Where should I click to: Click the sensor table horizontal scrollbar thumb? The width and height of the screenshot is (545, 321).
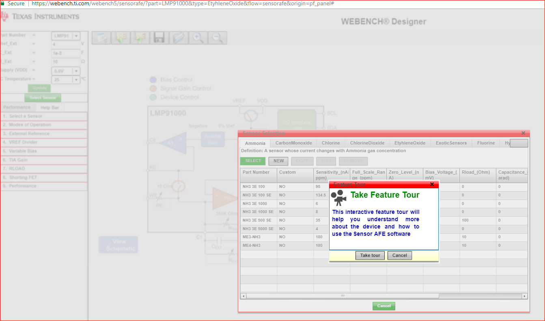click(x=343, y=296)
